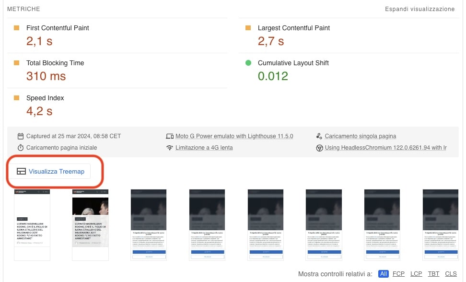Click the Chromium icon beside Using HeadlessChromium

319,148
